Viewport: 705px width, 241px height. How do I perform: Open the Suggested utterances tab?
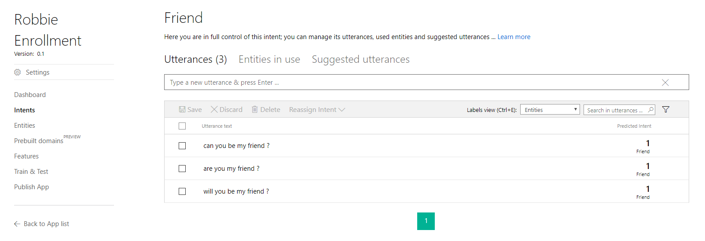pos(360,60)
